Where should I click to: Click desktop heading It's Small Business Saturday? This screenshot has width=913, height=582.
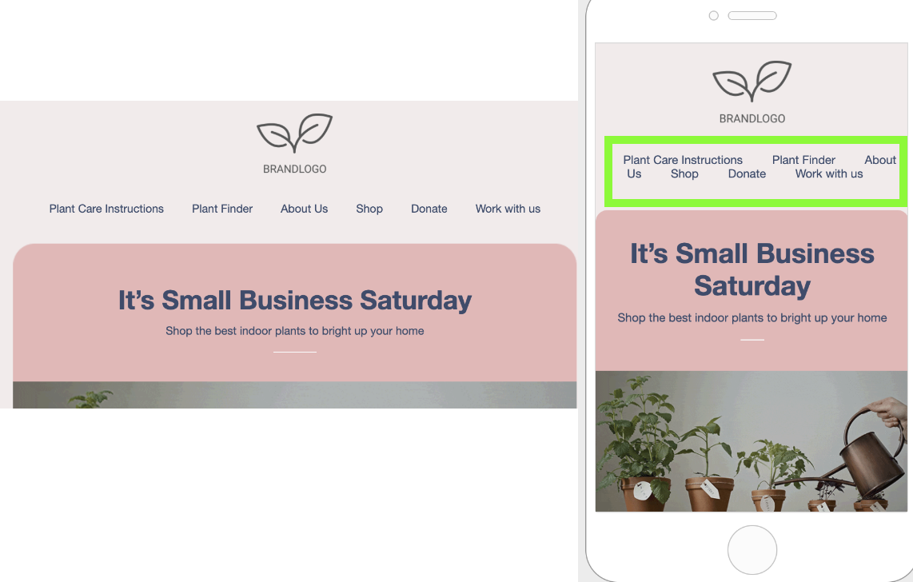coord(295,301)
